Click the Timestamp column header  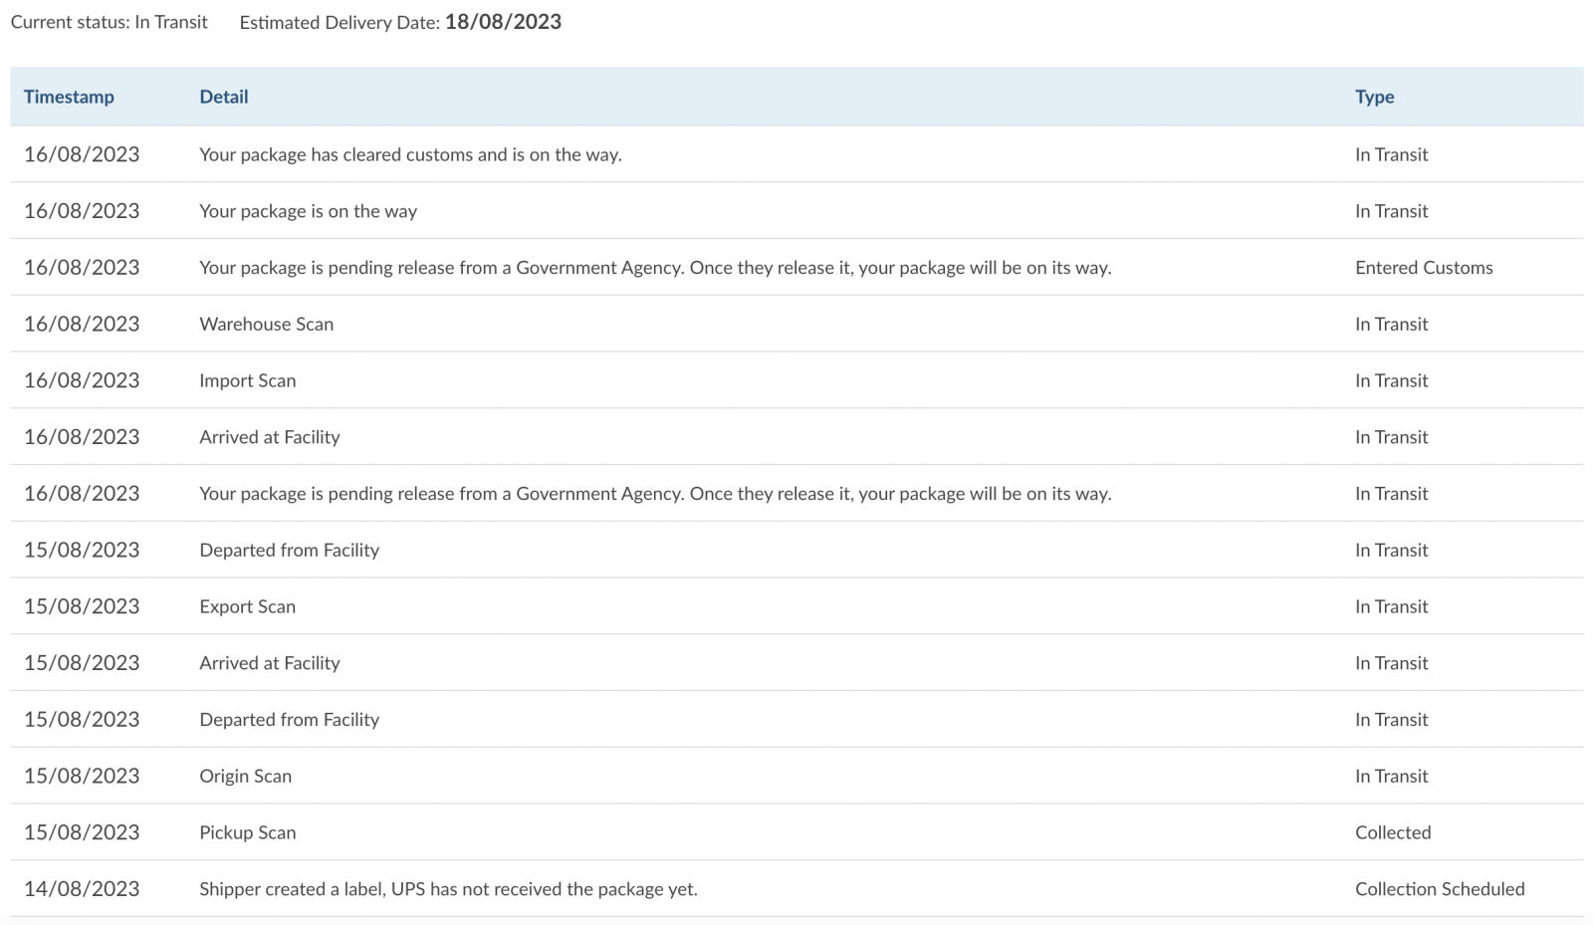coord(69,97)
